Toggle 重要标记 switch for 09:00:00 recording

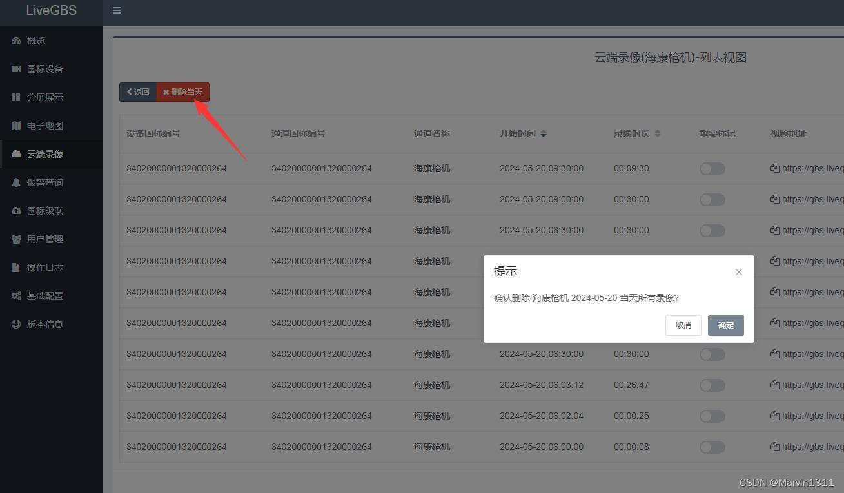[712, 200]
